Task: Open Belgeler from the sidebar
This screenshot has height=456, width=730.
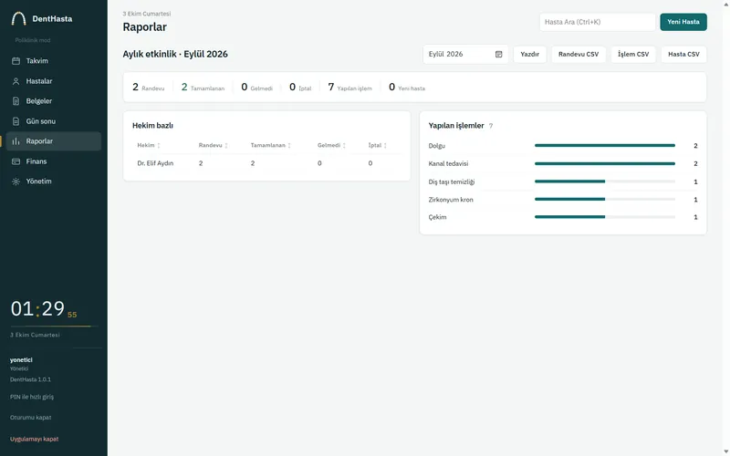Action: click(x=54, y=101)
